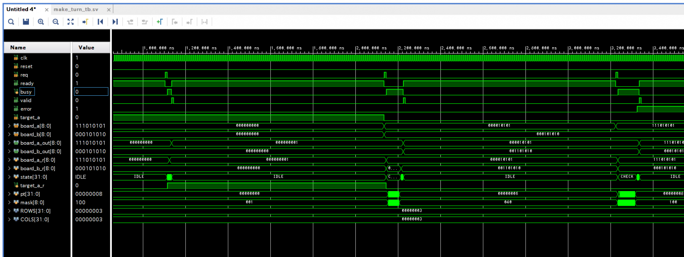
Task: Zoom in on the waveform
Action: pos(41,22)
